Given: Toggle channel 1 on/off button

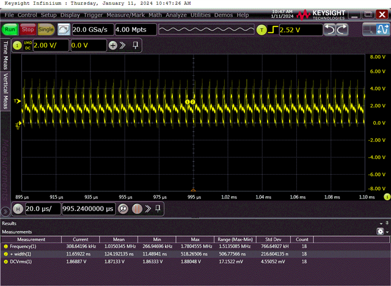Looking at the screenshot, I should pos(17,45).
